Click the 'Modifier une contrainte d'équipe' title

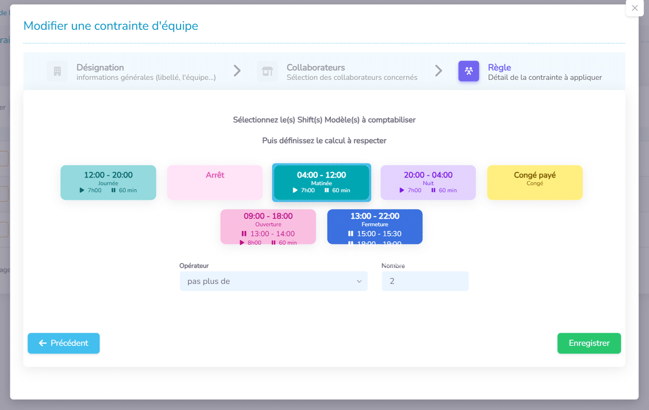(111, 26)
